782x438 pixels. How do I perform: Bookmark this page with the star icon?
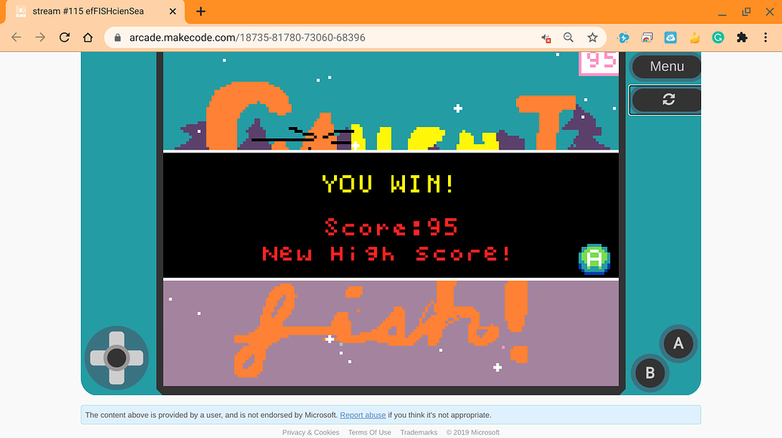[593, 36]
